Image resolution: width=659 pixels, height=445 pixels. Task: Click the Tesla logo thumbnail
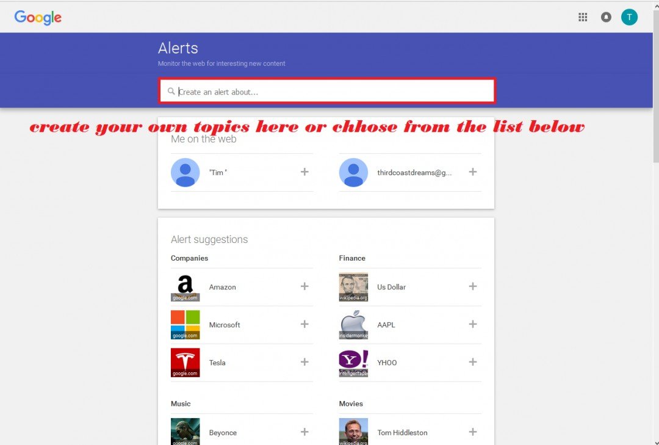(x=185, y=363)
